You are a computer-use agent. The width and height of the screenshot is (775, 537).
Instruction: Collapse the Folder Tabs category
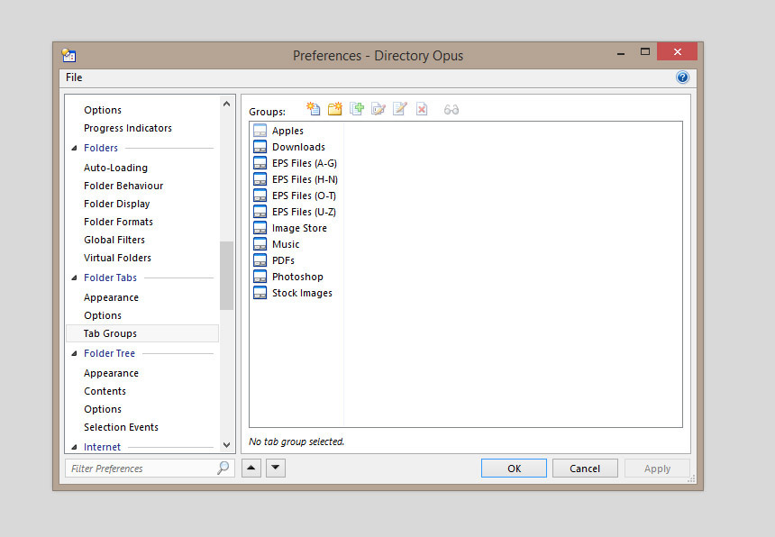click(x=74, y=278)
